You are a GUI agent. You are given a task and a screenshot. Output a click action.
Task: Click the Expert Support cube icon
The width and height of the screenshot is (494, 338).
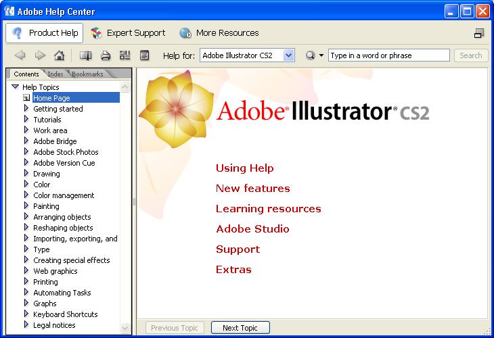[96, 32]
